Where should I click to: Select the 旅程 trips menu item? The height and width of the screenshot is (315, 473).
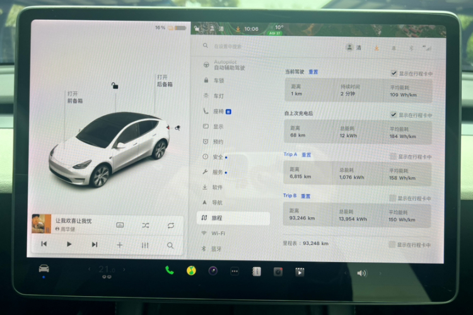233,218
